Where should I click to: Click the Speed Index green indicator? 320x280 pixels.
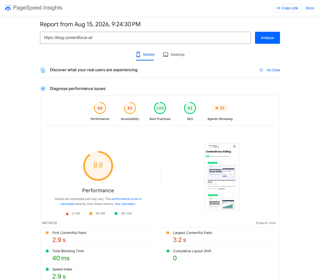(x=47, y=269)
